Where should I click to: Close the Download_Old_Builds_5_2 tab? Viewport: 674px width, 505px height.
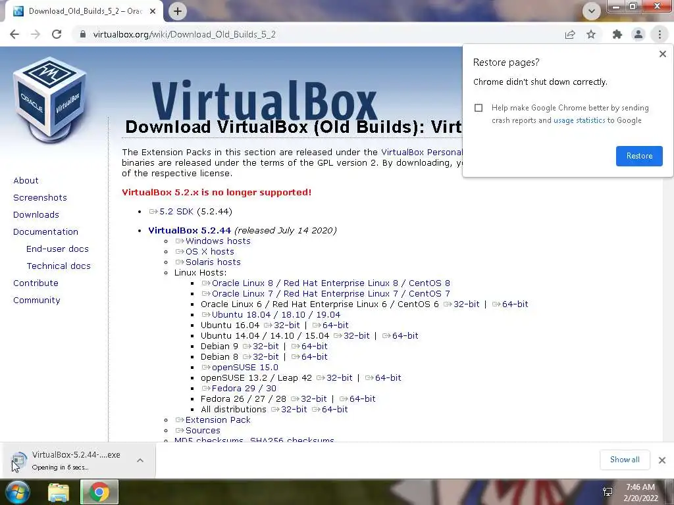pos(153,11)
